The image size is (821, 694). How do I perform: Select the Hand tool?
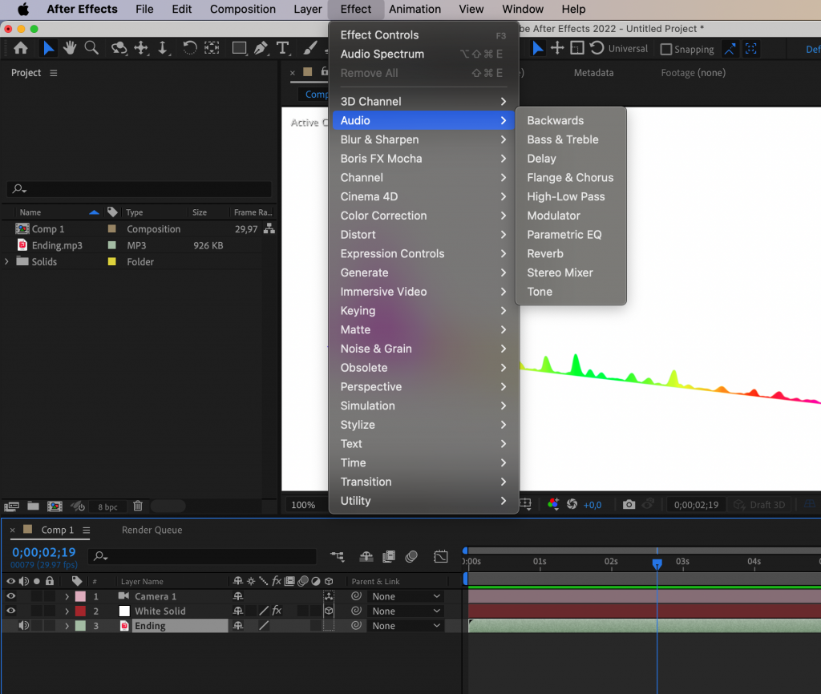[70, 48]
